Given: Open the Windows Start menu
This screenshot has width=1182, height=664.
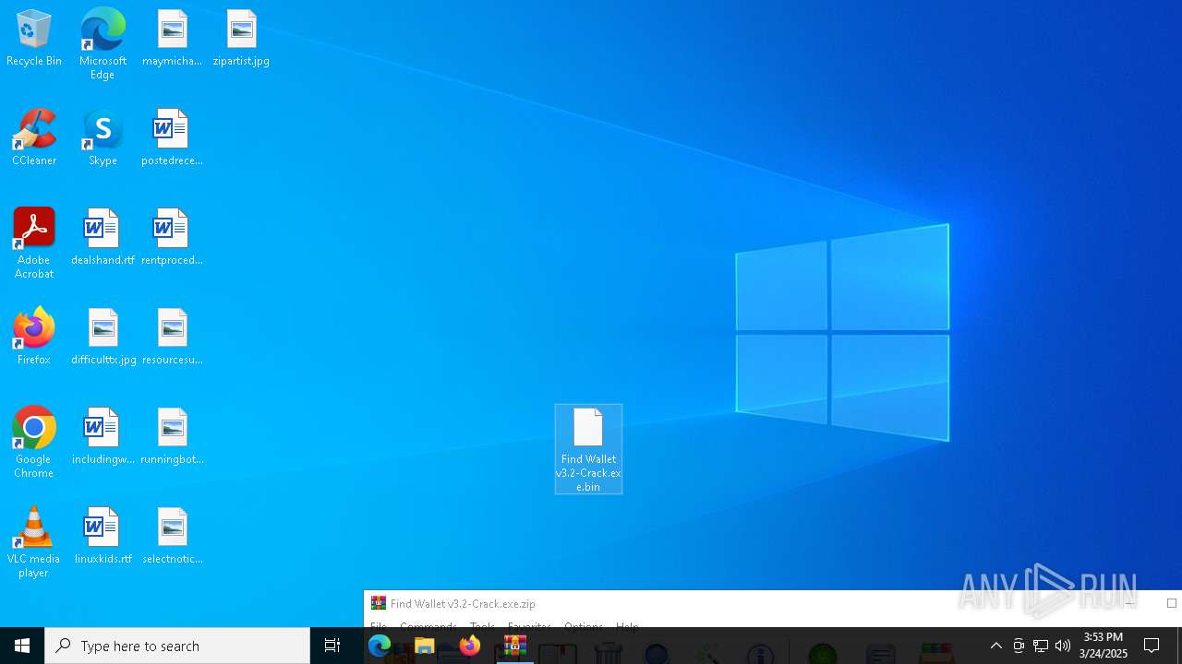Looking at the screenshot, I should click(x=22, y=646).
